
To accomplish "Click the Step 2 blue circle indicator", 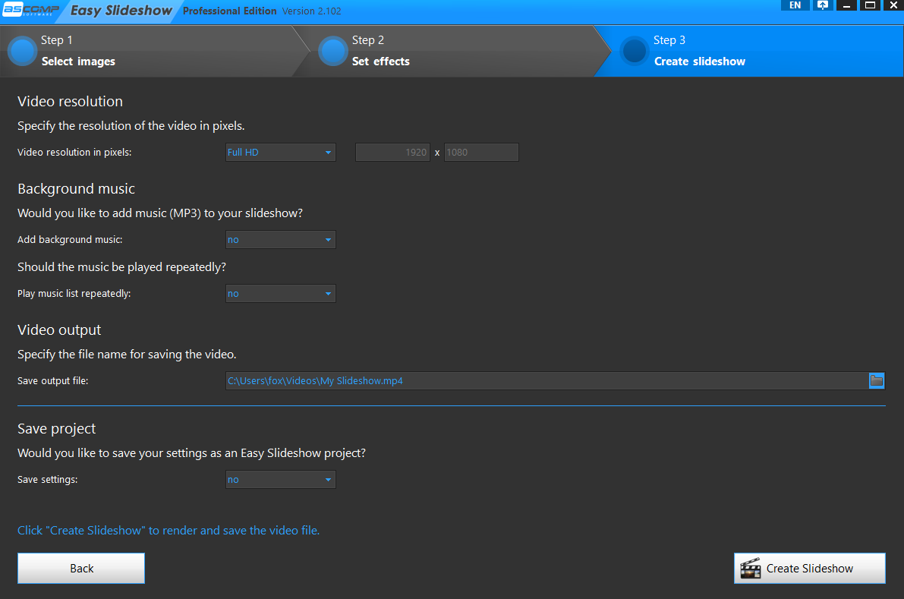I will tap(333, 52).
